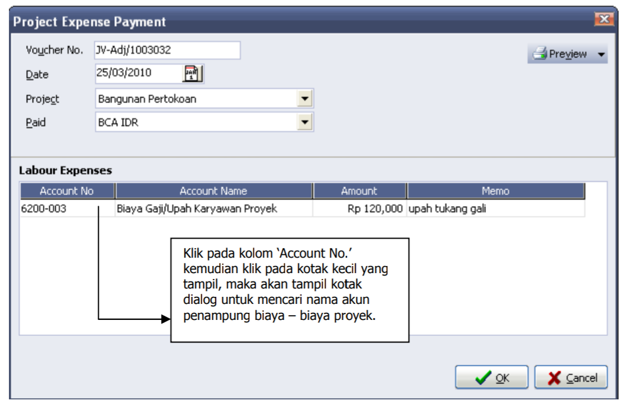This screenshot has height=410, width=627.
Task: Expand the Preview button dropdown arrow
Action: click(602, 55)
